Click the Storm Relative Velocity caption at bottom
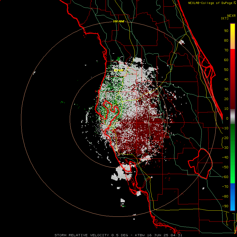Screen dimensions: 237x237 point(118,235)
